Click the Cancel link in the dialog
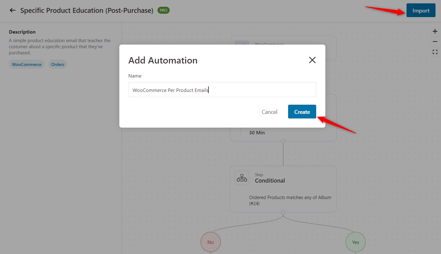441x254 pixels. 269,112
